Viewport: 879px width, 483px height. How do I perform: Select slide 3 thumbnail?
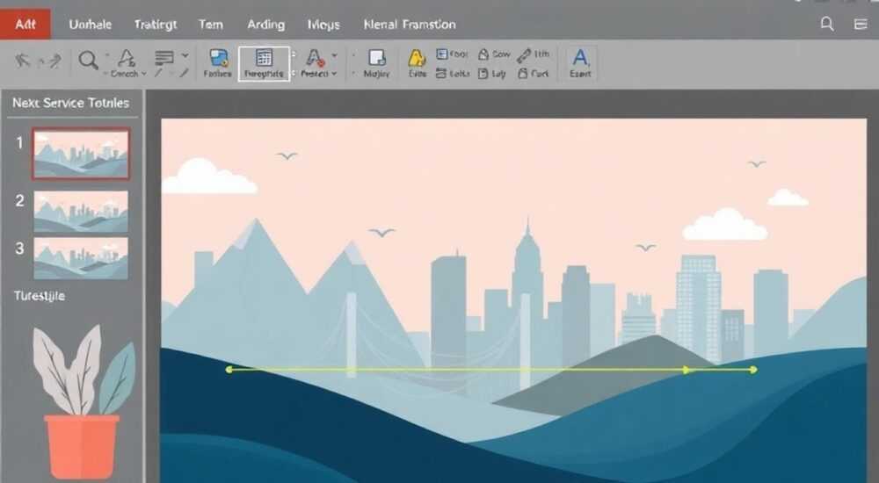[81, 258]
